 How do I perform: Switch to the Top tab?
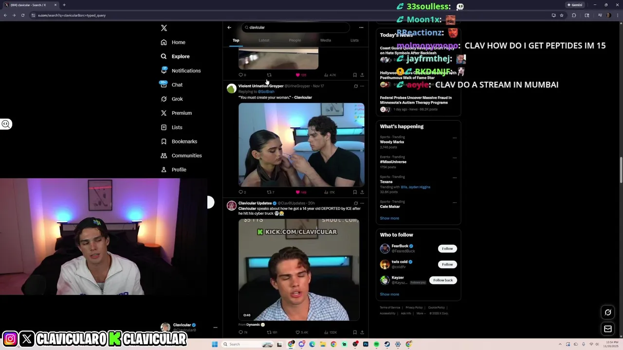click(x=236, y=40)
